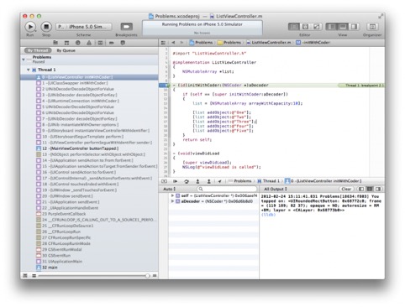The height and width of the screenshot is (307, 405).
Task: Select the Version editor icon
Action: (317, 27)
